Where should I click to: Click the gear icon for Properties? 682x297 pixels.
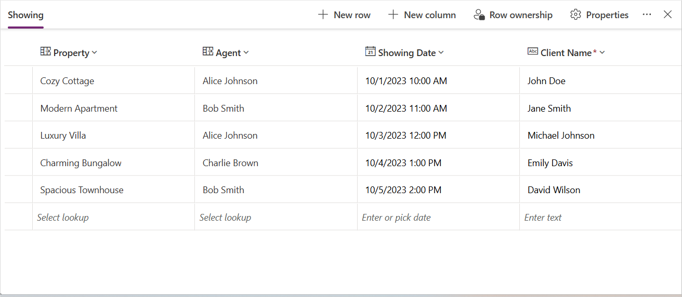[575, 15]
